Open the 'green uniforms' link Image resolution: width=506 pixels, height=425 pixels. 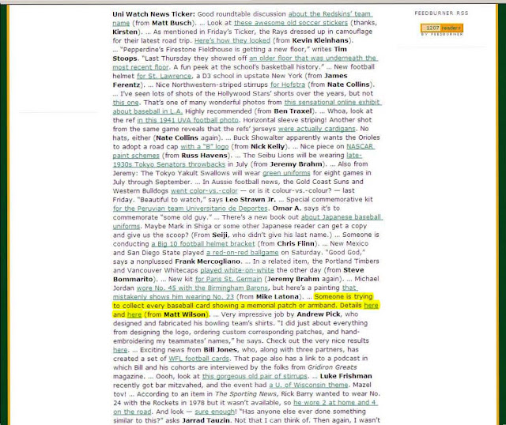point(286,173)
